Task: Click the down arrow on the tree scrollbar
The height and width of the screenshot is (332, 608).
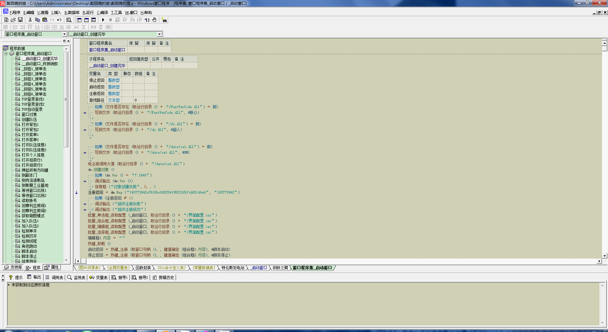Action: (x=66, y=260)
